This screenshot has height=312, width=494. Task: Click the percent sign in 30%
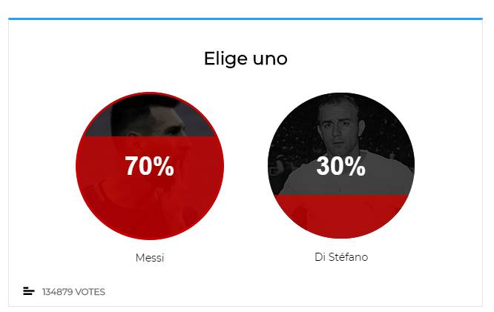tap(355, 166)
